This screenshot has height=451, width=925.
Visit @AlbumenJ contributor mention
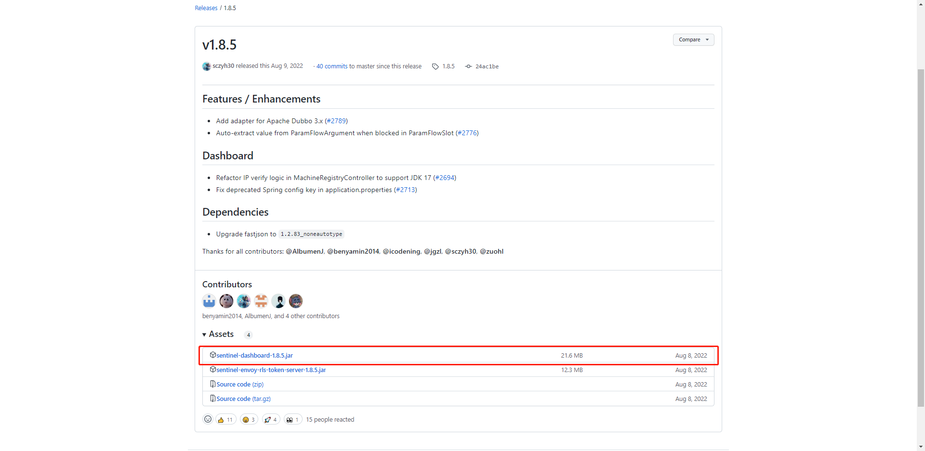pyautogui.click(x=304, y=251)
